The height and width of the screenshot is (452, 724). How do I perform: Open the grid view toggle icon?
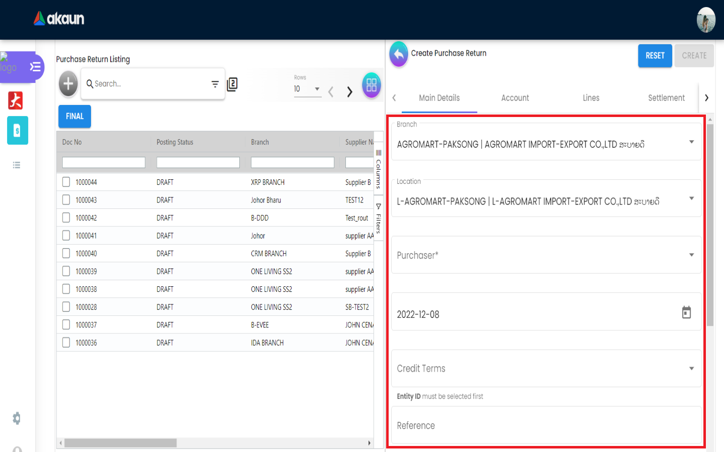372,85
